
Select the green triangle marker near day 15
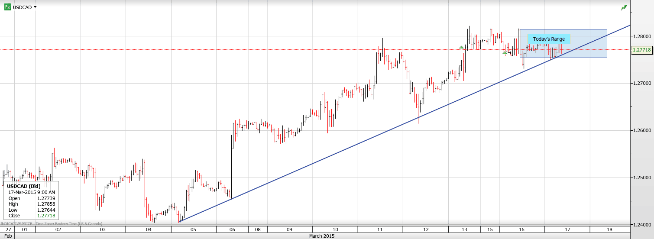(505, 52)
